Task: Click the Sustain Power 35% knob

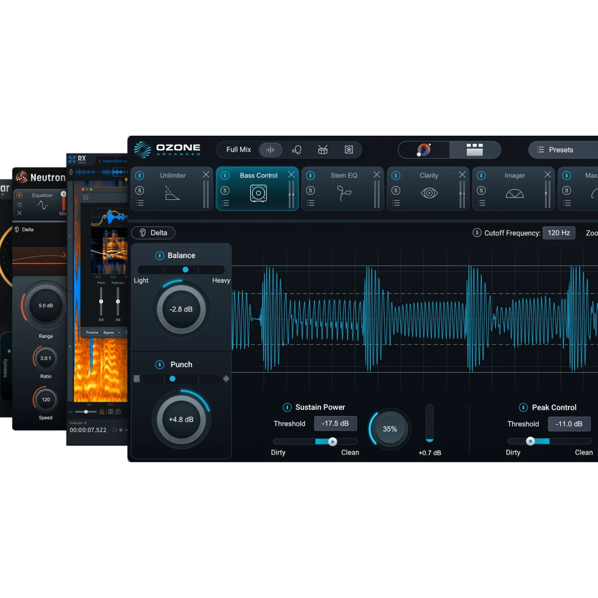Action: click(x=390, y=429)
